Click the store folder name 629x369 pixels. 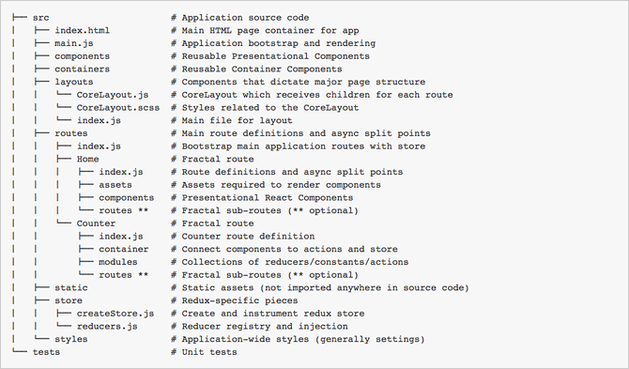(69, 300)
